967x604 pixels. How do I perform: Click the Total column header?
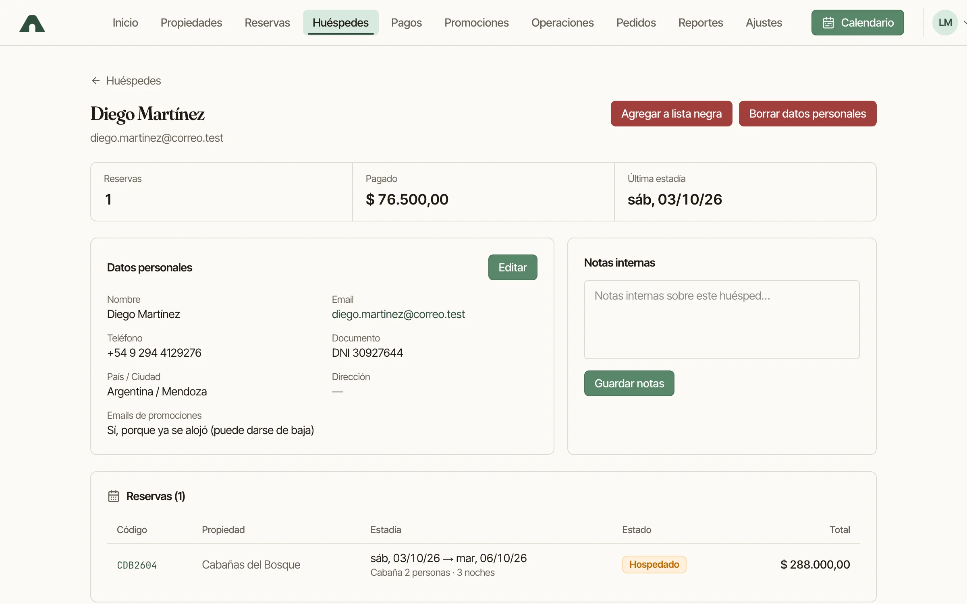(839, 530)
